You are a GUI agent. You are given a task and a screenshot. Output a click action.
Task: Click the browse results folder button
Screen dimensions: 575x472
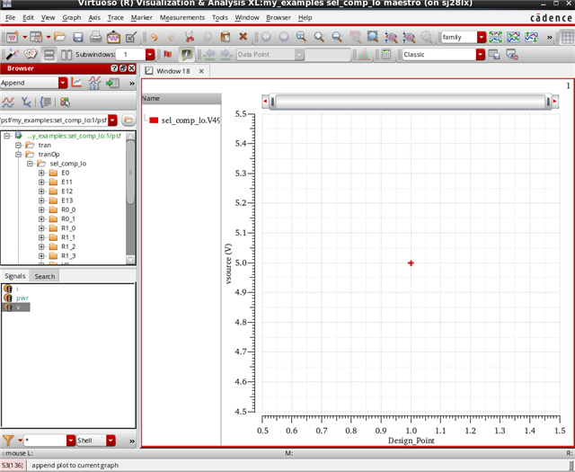tap(128, 120)
